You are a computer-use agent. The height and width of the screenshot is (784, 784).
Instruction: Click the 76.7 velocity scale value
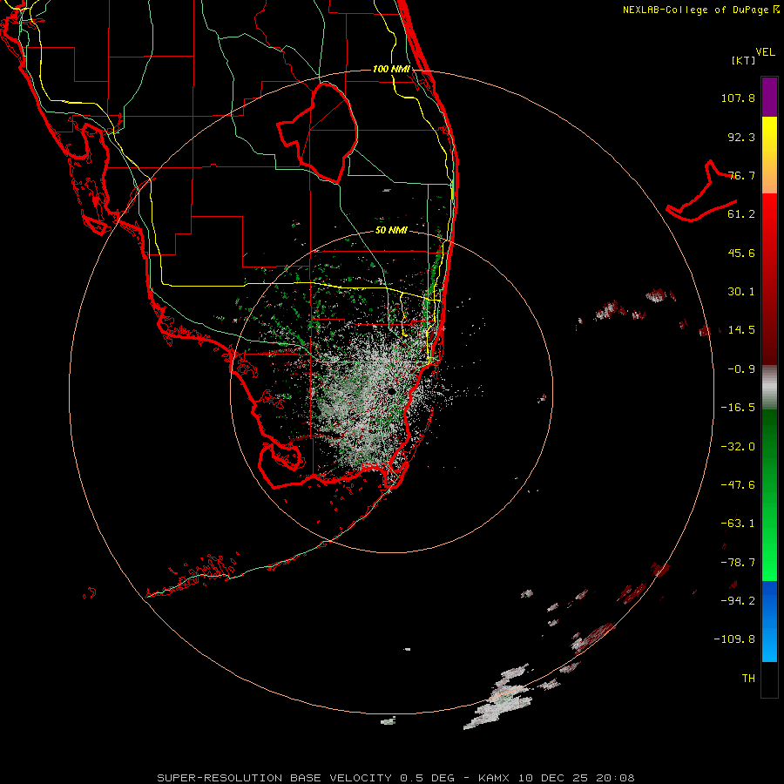[x=741, y=175]
